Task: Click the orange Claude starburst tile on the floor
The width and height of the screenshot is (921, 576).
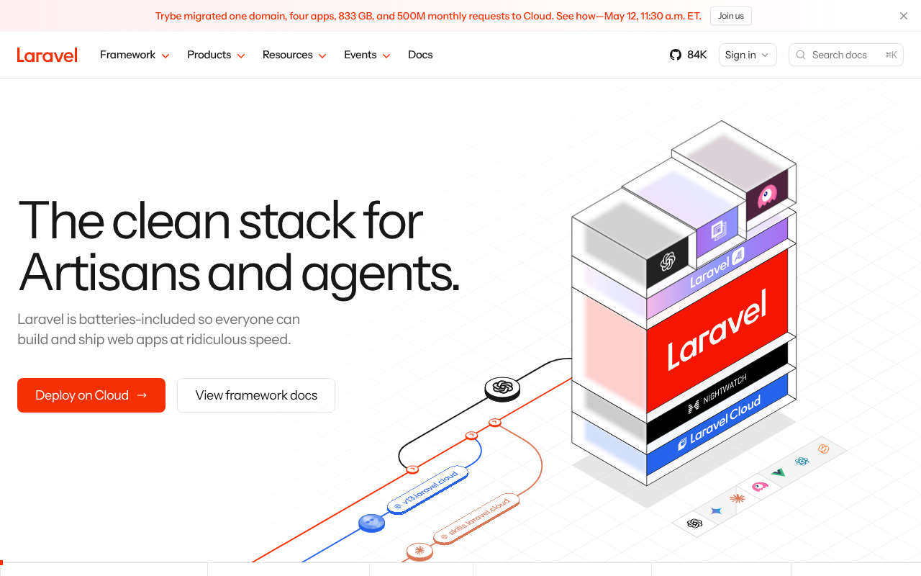Action: (x=738, y=498)
